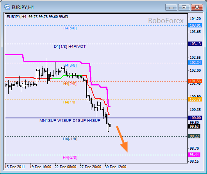This screenshot has height=174, width=207.
Task: Select the 99.22 level price tag
Action: coord(195,136)
